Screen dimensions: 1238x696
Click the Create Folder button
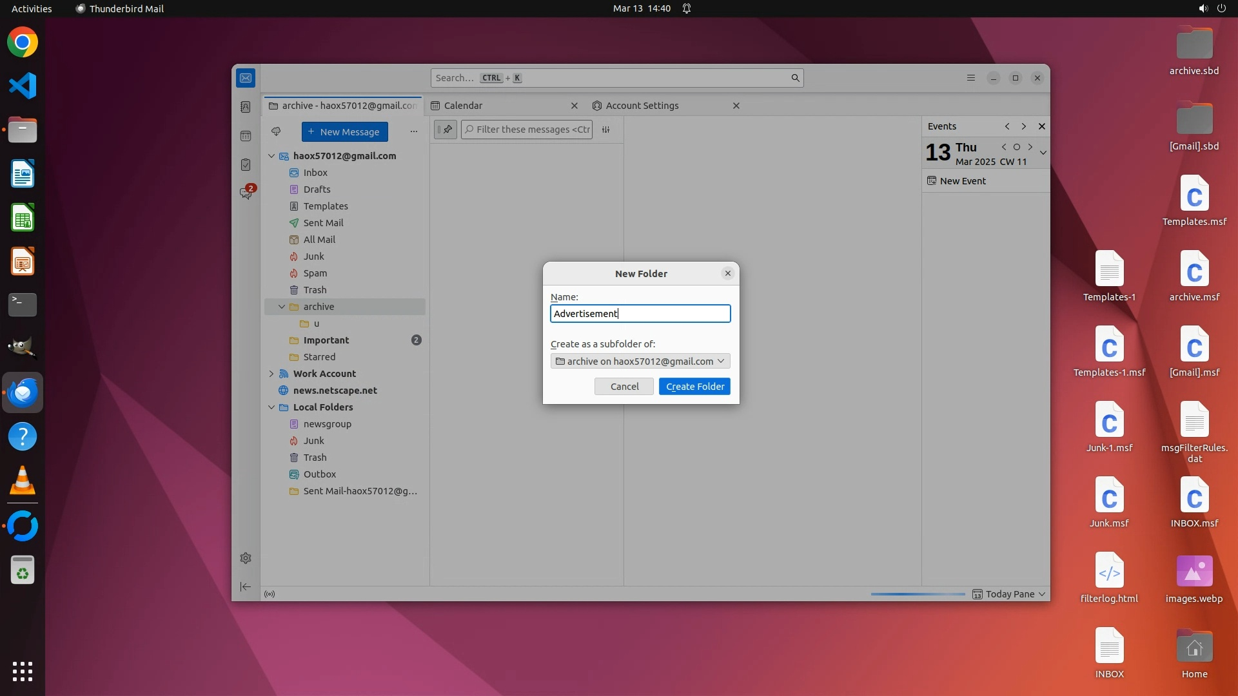click(x=694, y=387)
